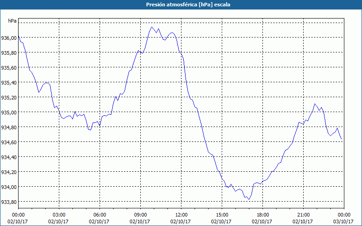
Task: Click the 934,80 y-axis label
Action: coord(9,127)
